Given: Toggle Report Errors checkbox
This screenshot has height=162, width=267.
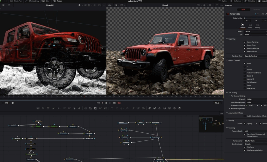Looking at the screenshot, I should click(x=245, y=45).
